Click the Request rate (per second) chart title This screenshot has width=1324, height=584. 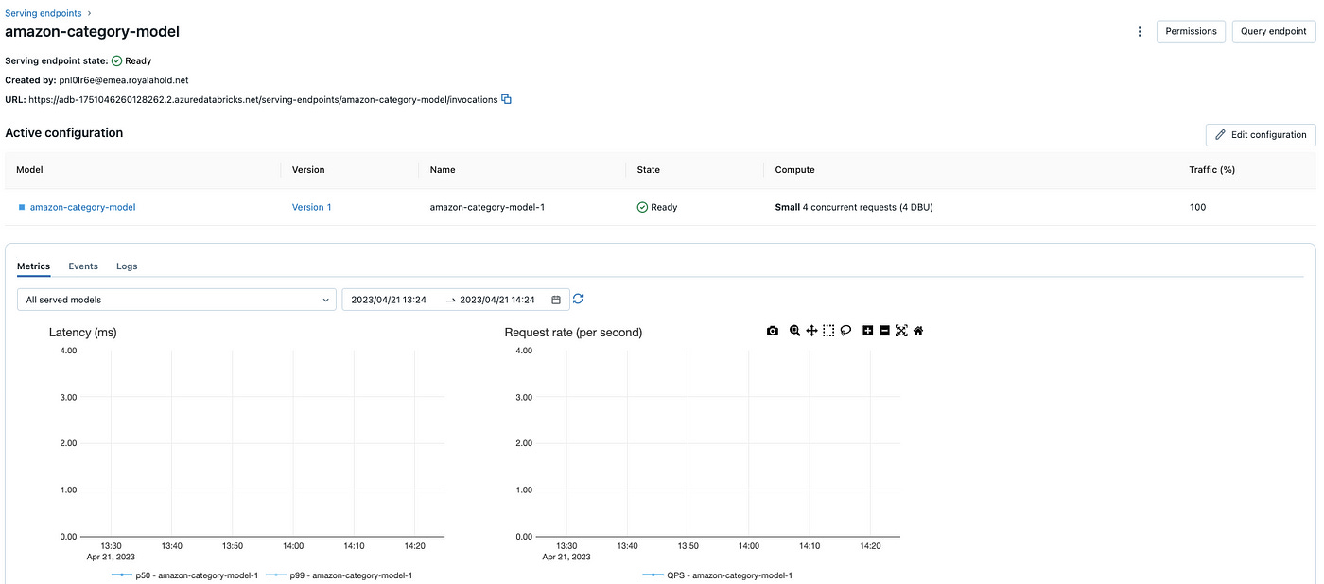573,333
